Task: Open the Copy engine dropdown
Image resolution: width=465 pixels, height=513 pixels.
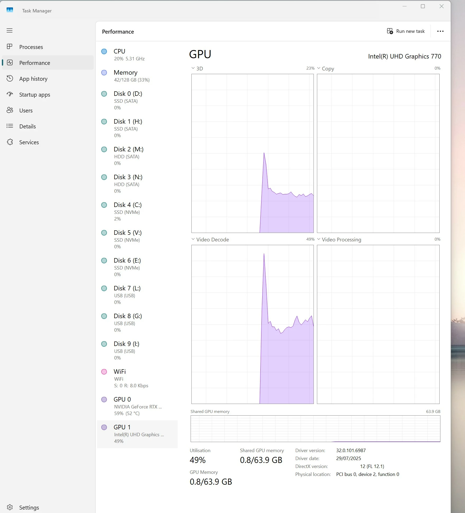Action: (x=319, y=68)
